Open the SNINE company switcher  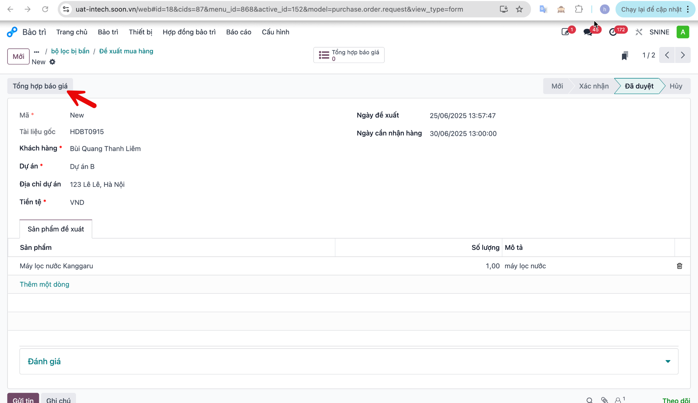tap(659, 32)
